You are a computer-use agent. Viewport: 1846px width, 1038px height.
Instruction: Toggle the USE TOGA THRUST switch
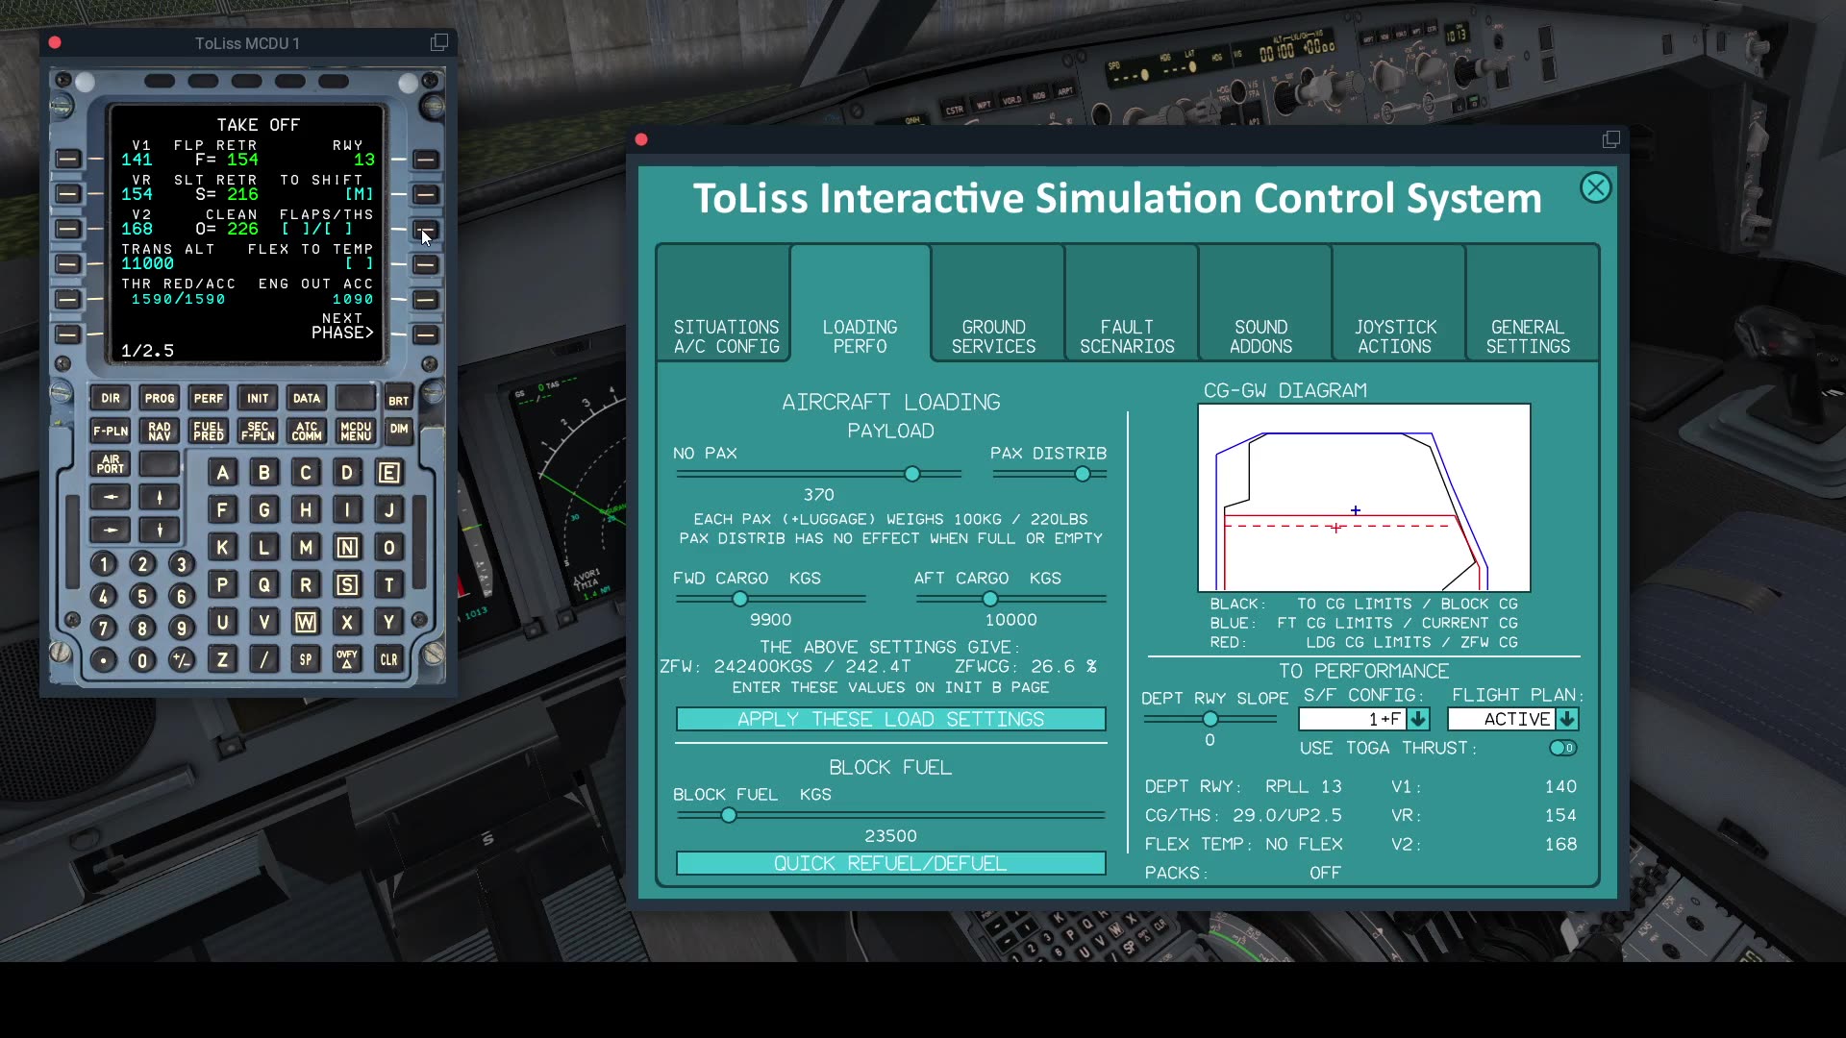coord(1562,748)
